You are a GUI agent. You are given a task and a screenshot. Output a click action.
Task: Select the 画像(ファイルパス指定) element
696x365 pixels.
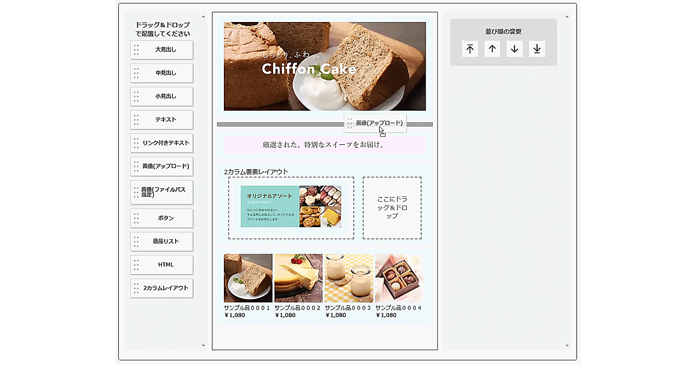click(x=162, y=192)
